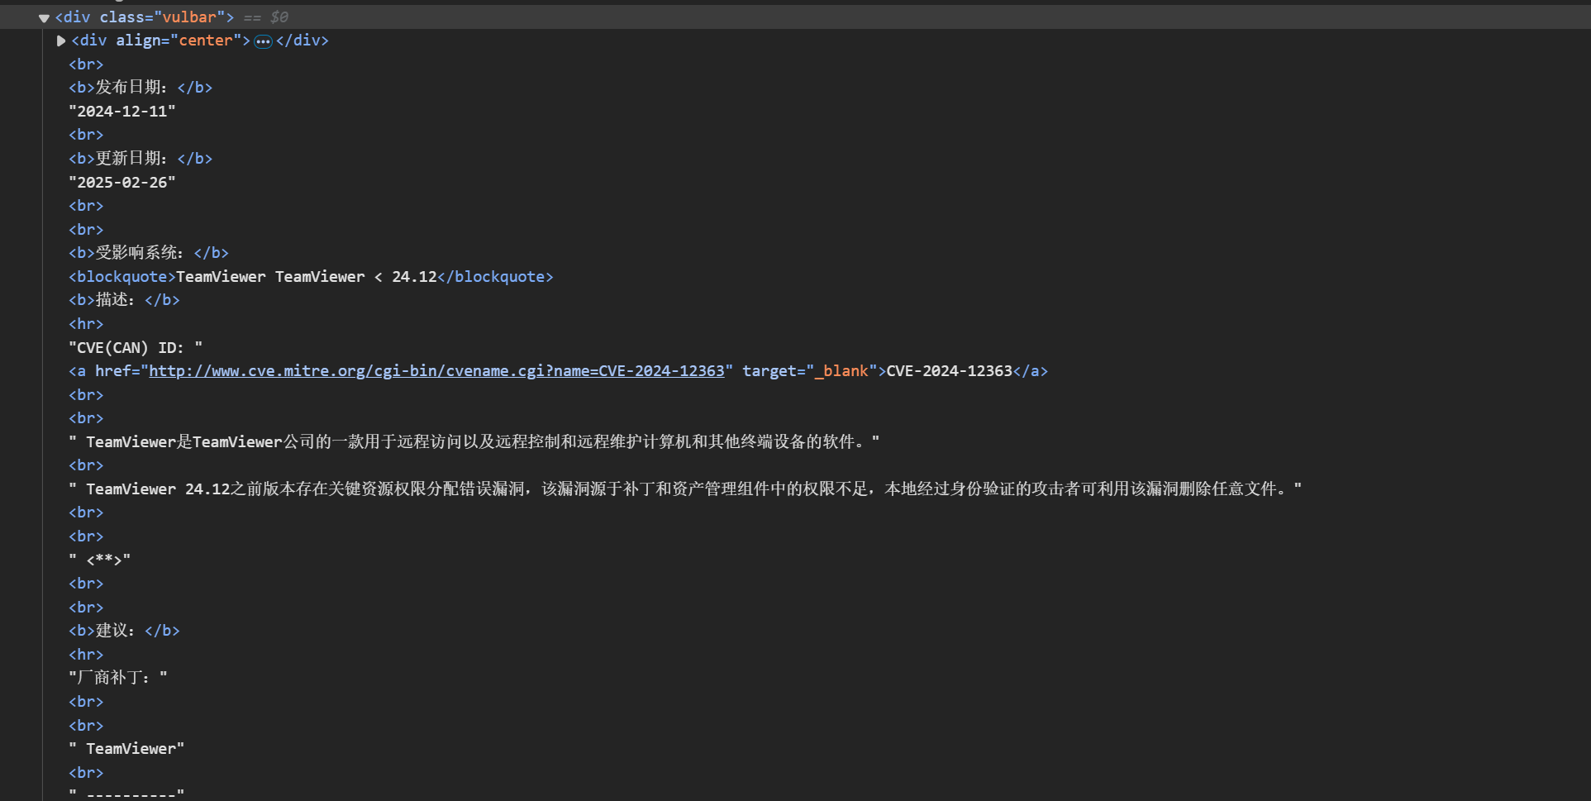This screenshot has width=1591, height=801.
Task: Select the 描述 bold tag row
Action: tap(124, 300)
